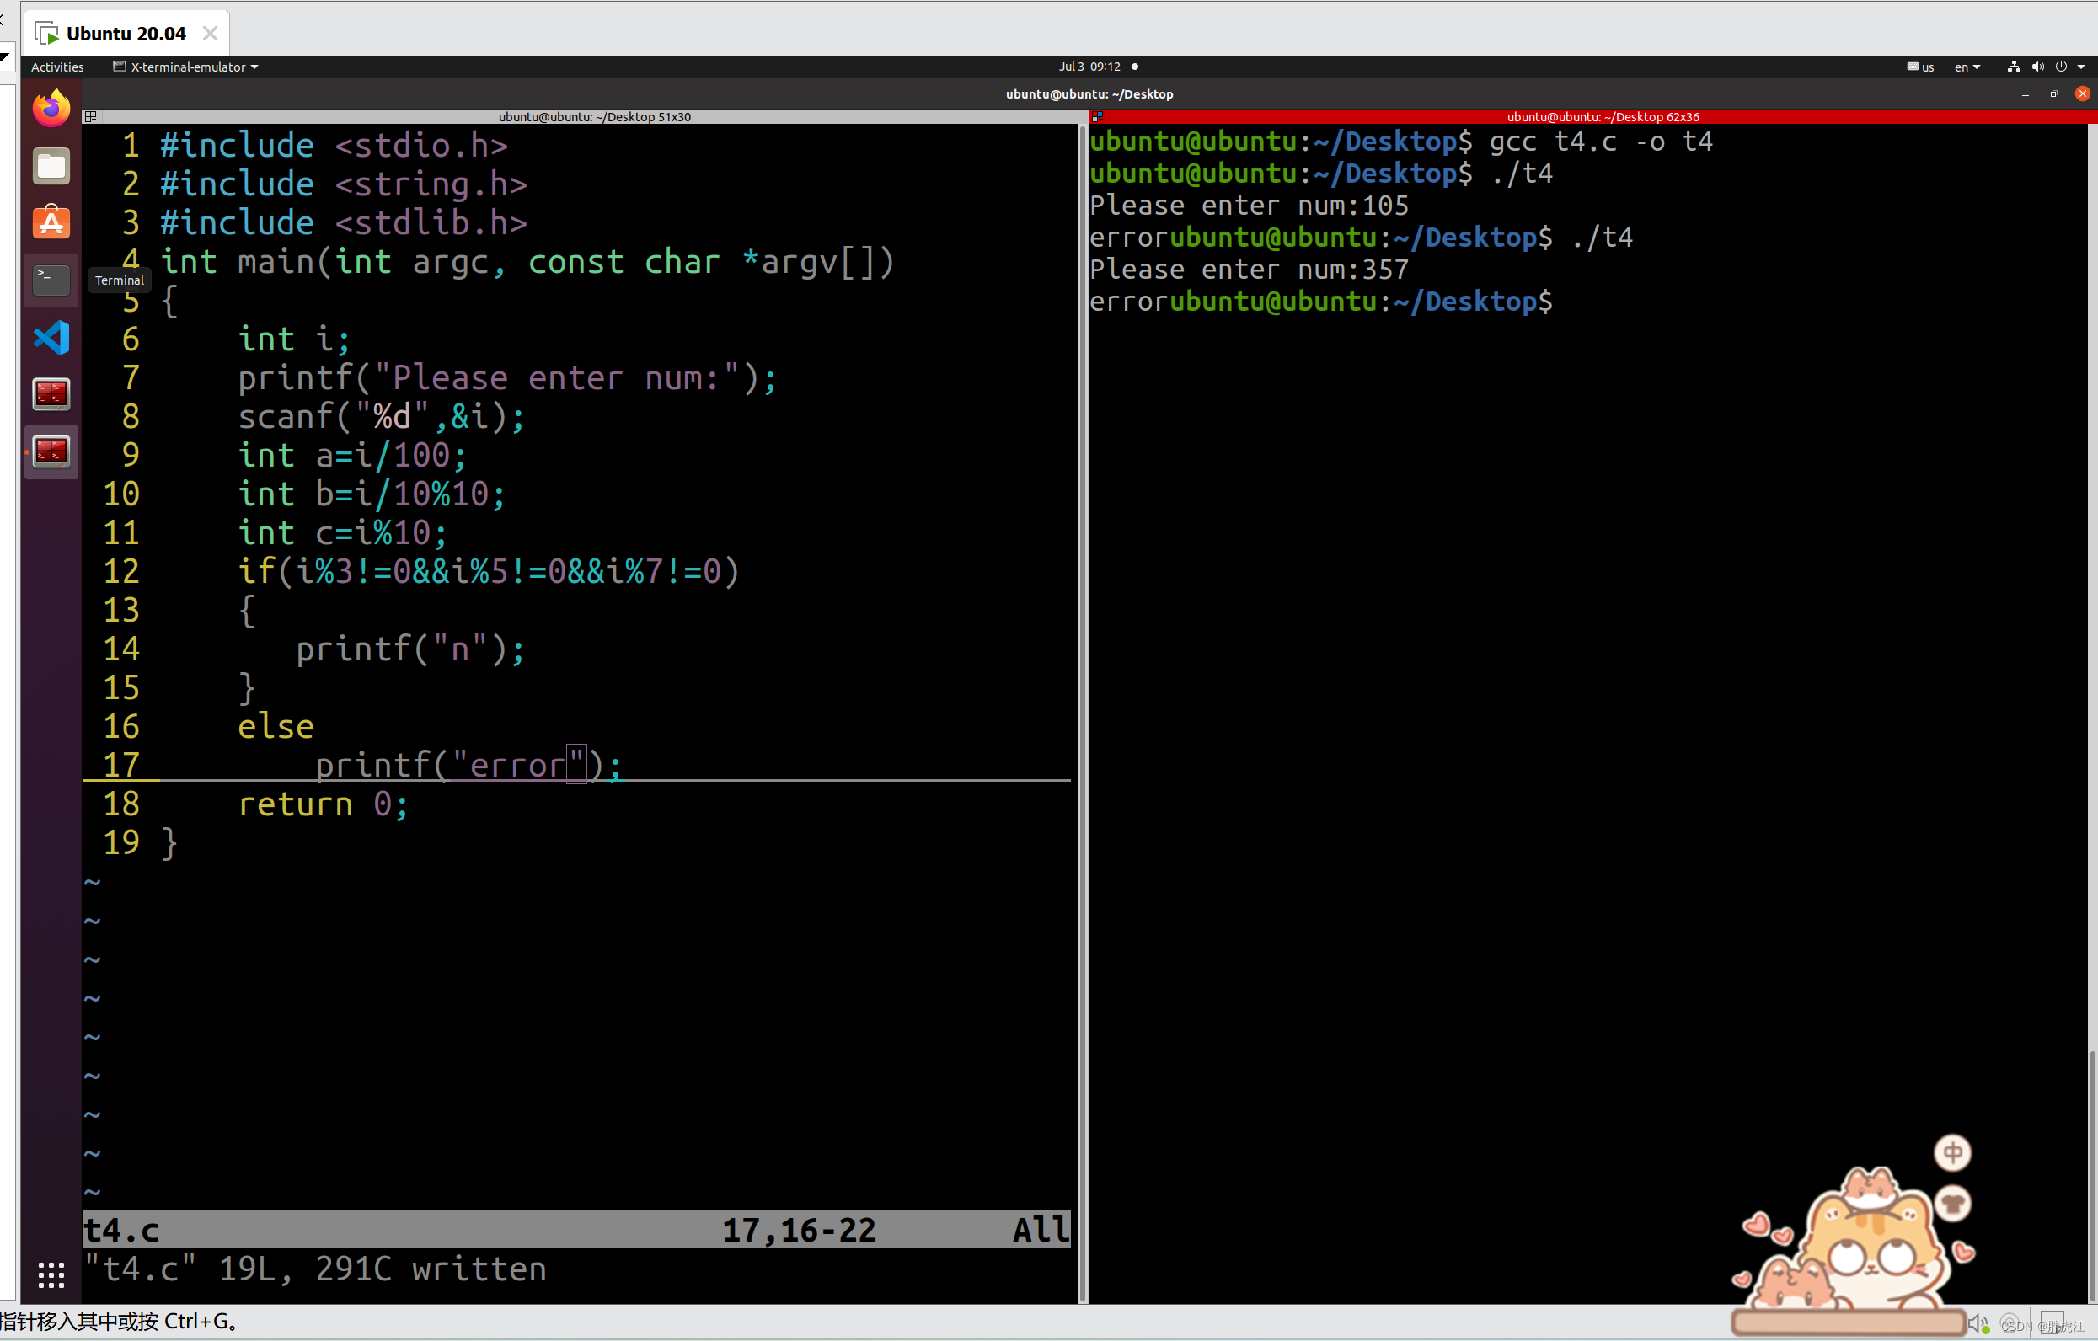Click the network status icon
Viewport: 2098px width, 1341px height.
2014,67
